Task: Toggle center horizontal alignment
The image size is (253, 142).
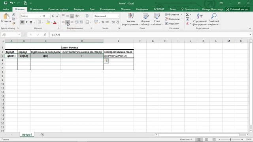Action: click(x=68, y=22)
